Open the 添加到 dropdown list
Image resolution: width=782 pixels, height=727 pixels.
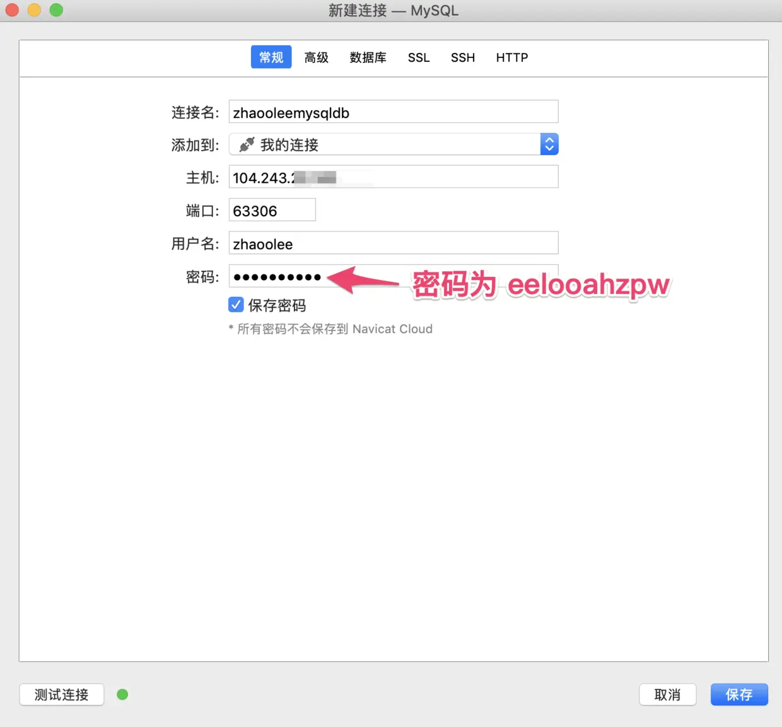point(394,144)
